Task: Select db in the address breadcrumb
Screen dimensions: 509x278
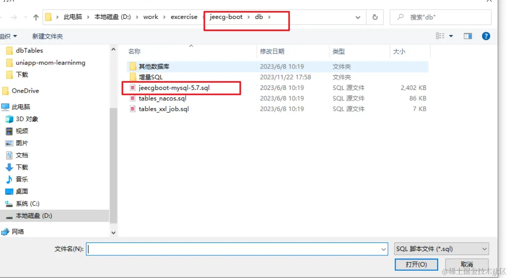Action: [x=259, y=17]
